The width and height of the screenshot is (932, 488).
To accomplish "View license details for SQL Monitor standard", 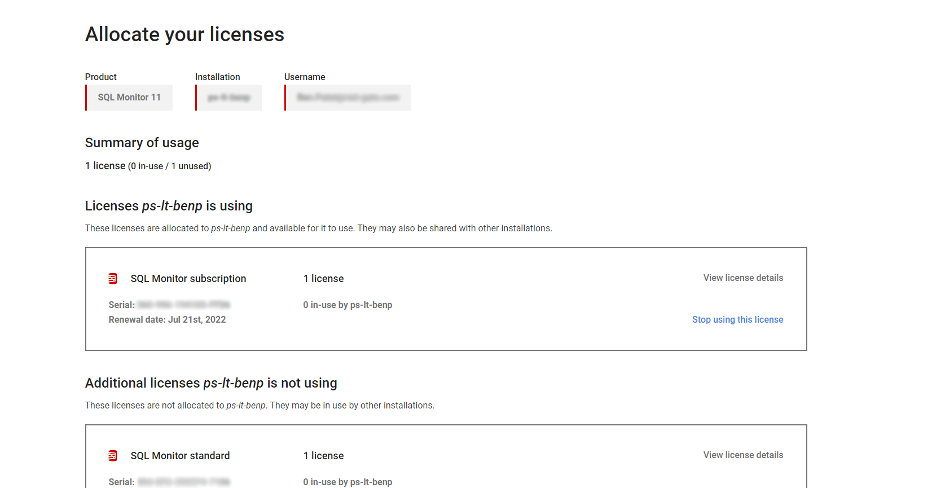I will [x=742, y=455].
